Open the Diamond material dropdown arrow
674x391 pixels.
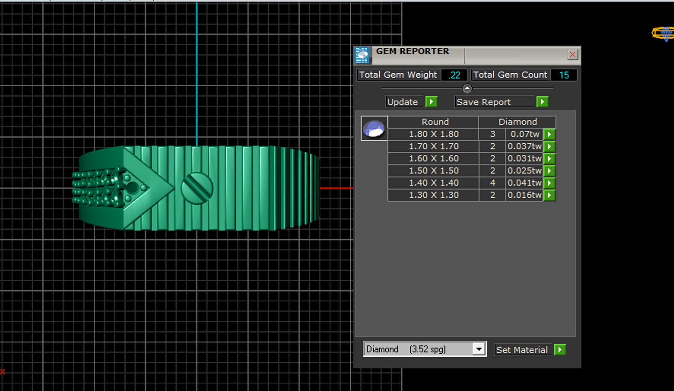pos(479,349)
